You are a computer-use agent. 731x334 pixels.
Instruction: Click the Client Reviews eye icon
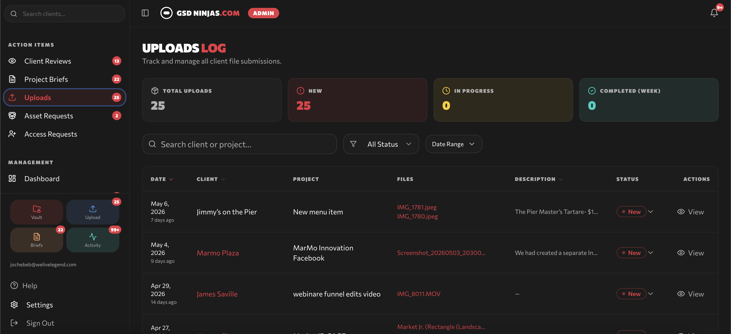[x=12, y=61]
